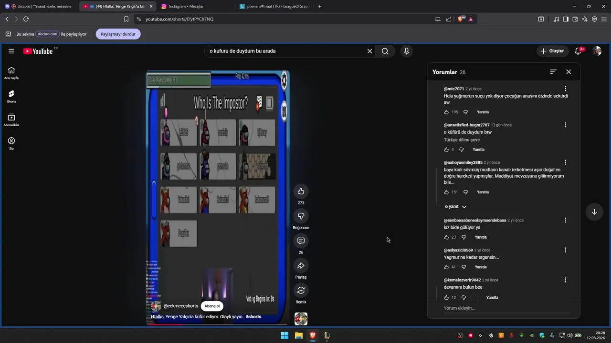611x343 pixels.
Task: Click the Oluştur create button
Action: point(552,51)
